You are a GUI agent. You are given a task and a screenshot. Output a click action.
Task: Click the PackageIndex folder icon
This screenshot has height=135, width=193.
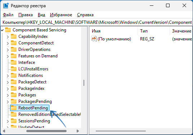[x=14, y=88]
